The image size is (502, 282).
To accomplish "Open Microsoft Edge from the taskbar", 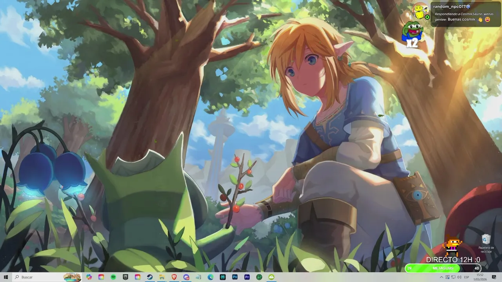I will point(211,277).
